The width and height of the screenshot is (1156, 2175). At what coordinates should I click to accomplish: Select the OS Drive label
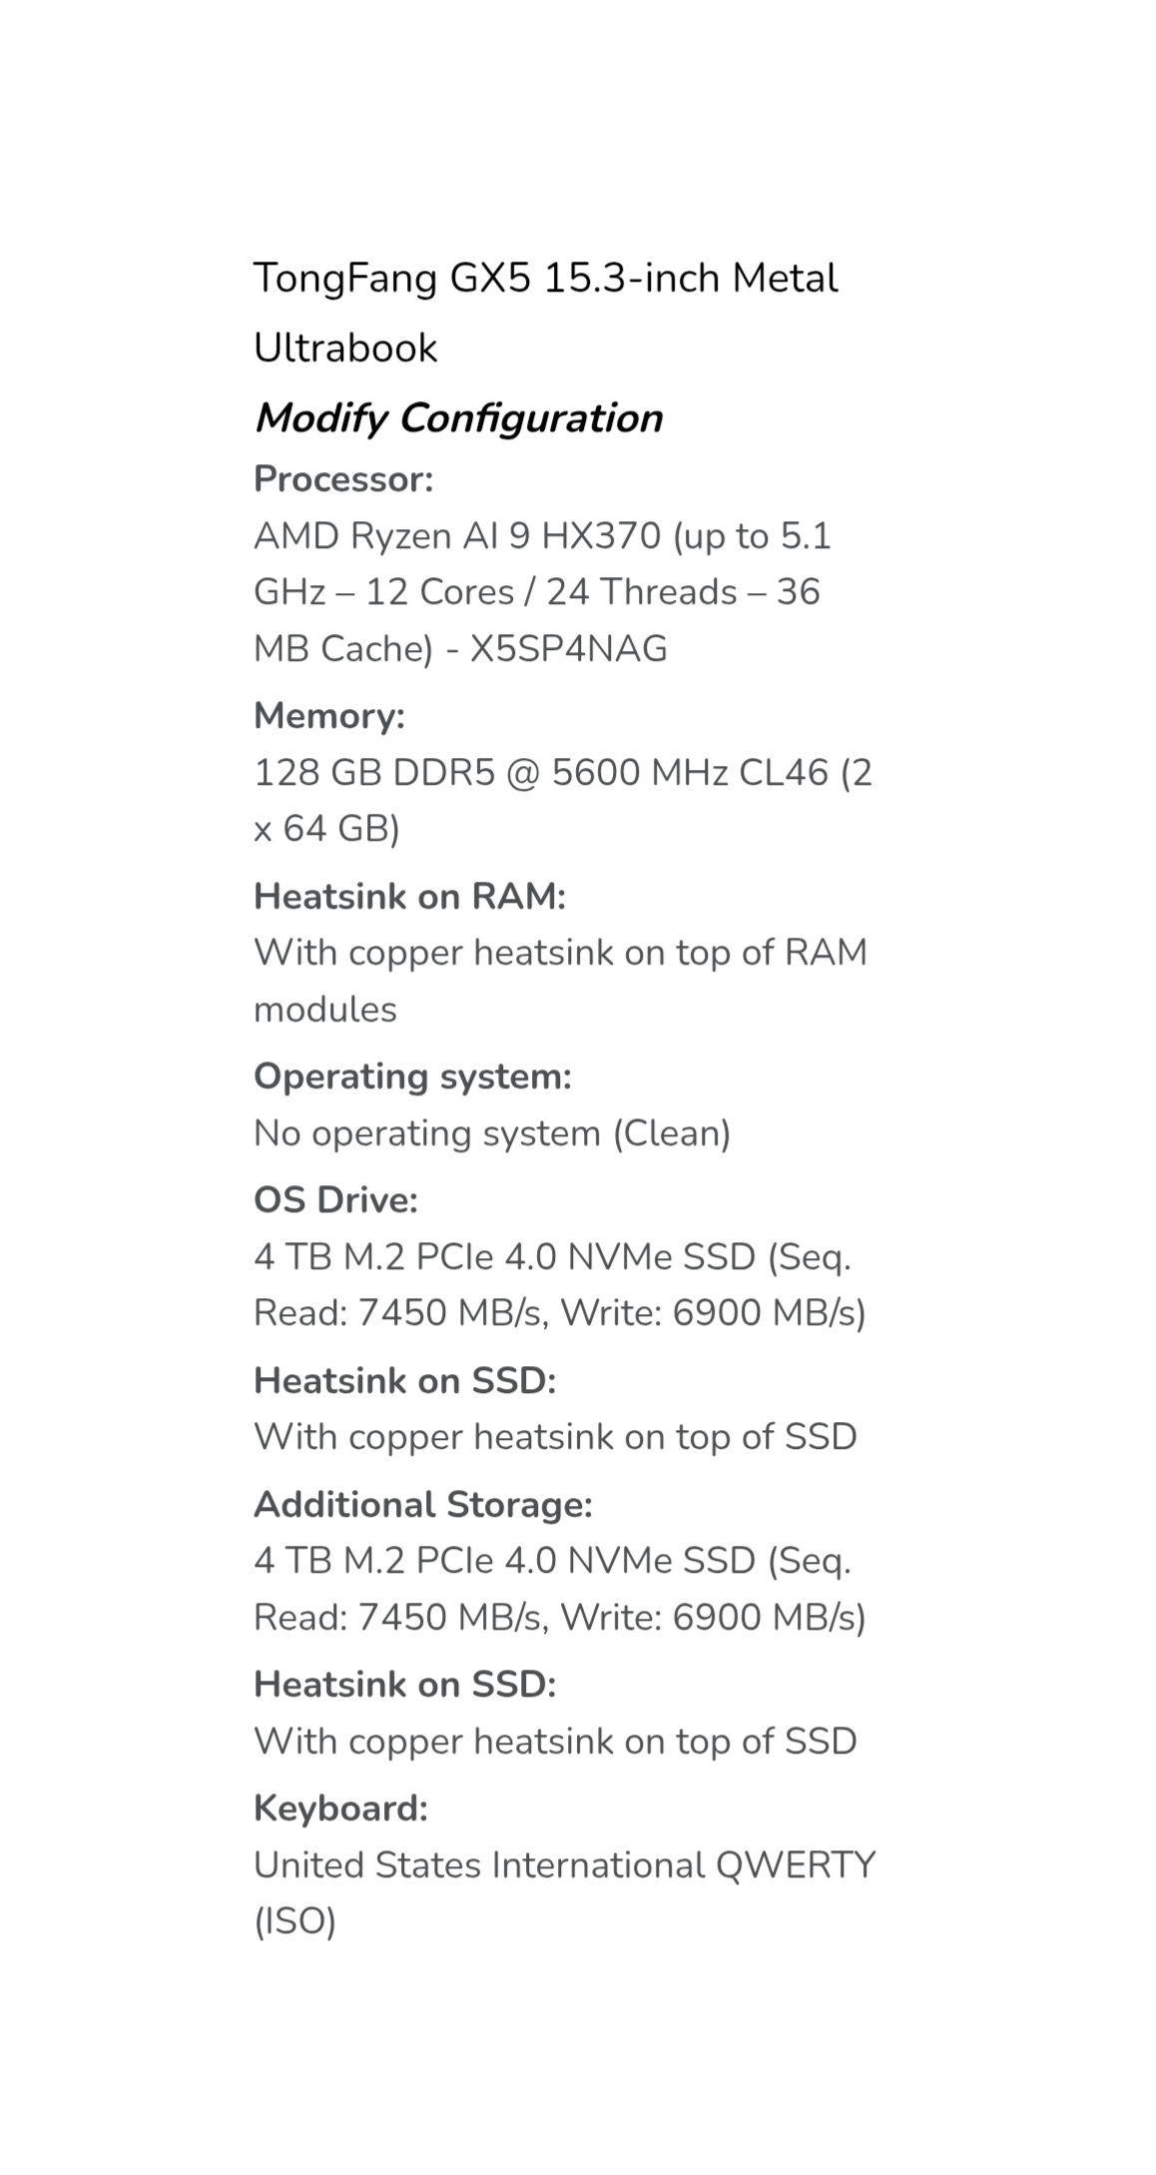tap(335, 1200)
